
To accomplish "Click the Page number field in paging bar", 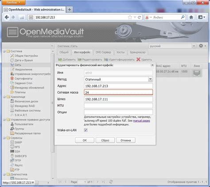I will pyautogui.click(x=82, y=182).
